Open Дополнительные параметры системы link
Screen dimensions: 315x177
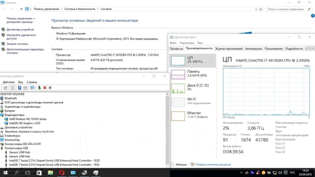(25, 51)
